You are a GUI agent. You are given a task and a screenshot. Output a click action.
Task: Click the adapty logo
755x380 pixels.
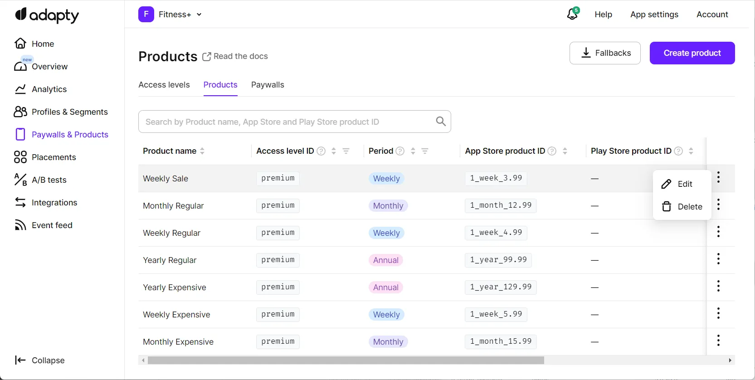(47, 15)
